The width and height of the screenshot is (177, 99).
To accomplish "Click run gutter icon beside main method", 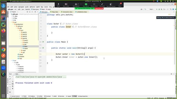I will click(x=43, y=48).
